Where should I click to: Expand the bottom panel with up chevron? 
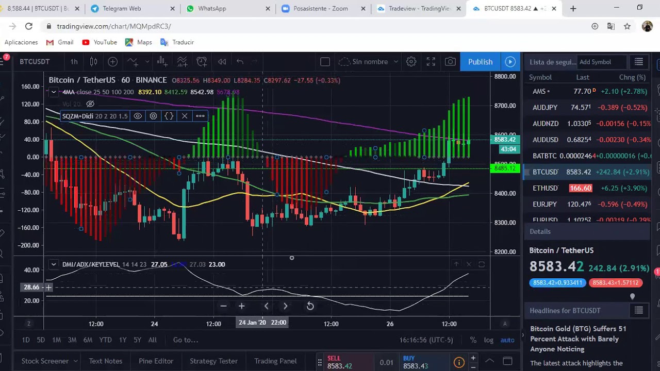pos(489,361)
